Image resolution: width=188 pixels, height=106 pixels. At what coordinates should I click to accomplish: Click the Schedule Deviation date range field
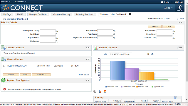point(120,54)
